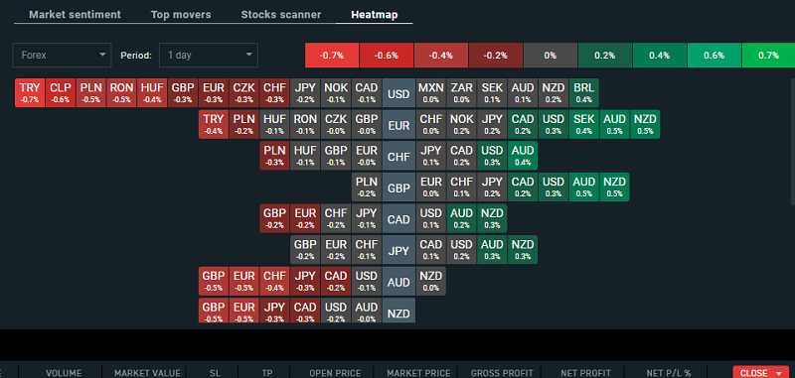
Task: Select the AUD base currency cell
Action: pyautogui.click(x=398, y=282)
